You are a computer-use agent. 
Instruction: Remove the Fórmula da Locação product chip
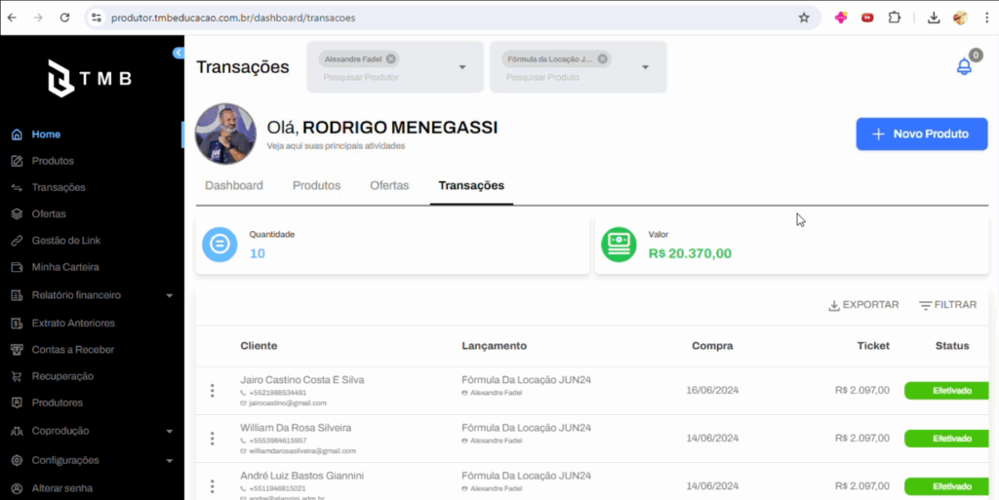click(602, 59)
